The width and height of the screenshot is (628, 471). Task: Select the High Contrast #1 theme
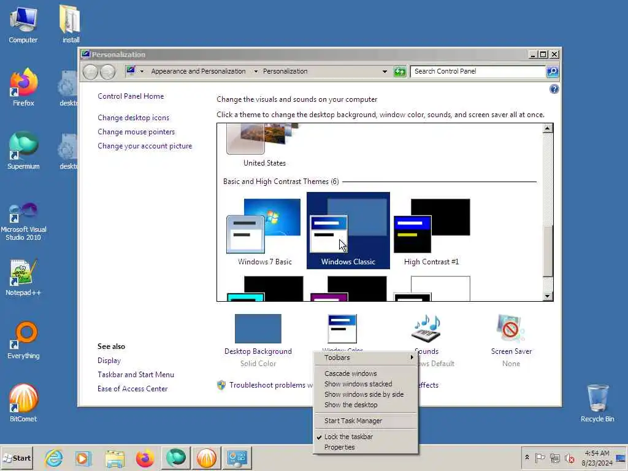[431, 231]
